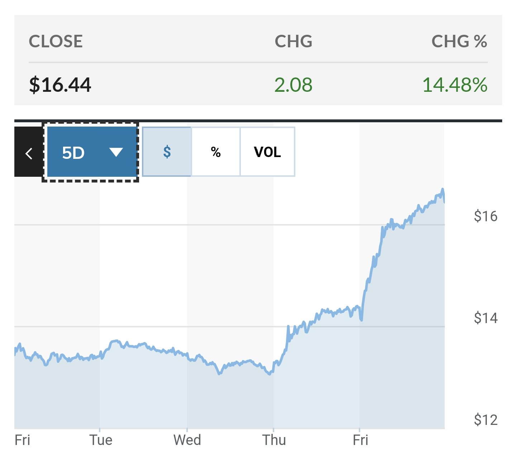This screenshot has width=514, height=455.
Task: Click the $14 price axis label
Action: coord(486,318)
